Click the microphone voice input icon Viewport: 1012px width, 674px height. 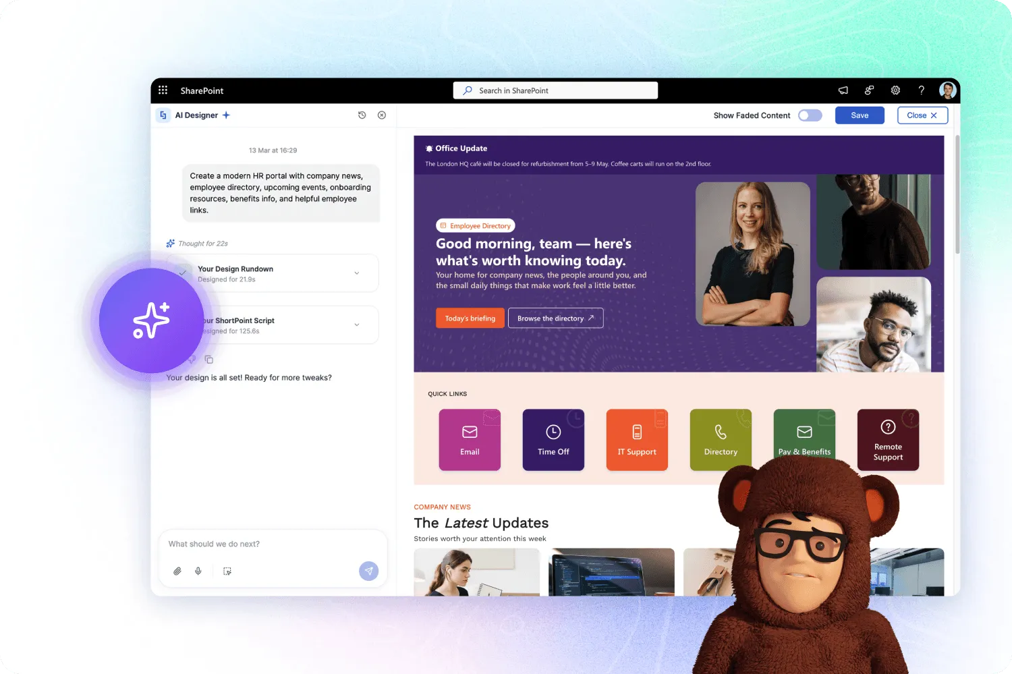(x=198, y=571)
